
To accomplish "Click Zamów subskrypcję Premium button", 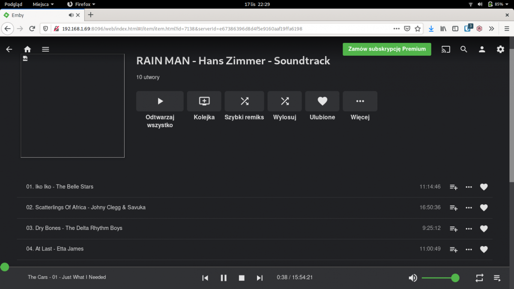I will (387, 49).
